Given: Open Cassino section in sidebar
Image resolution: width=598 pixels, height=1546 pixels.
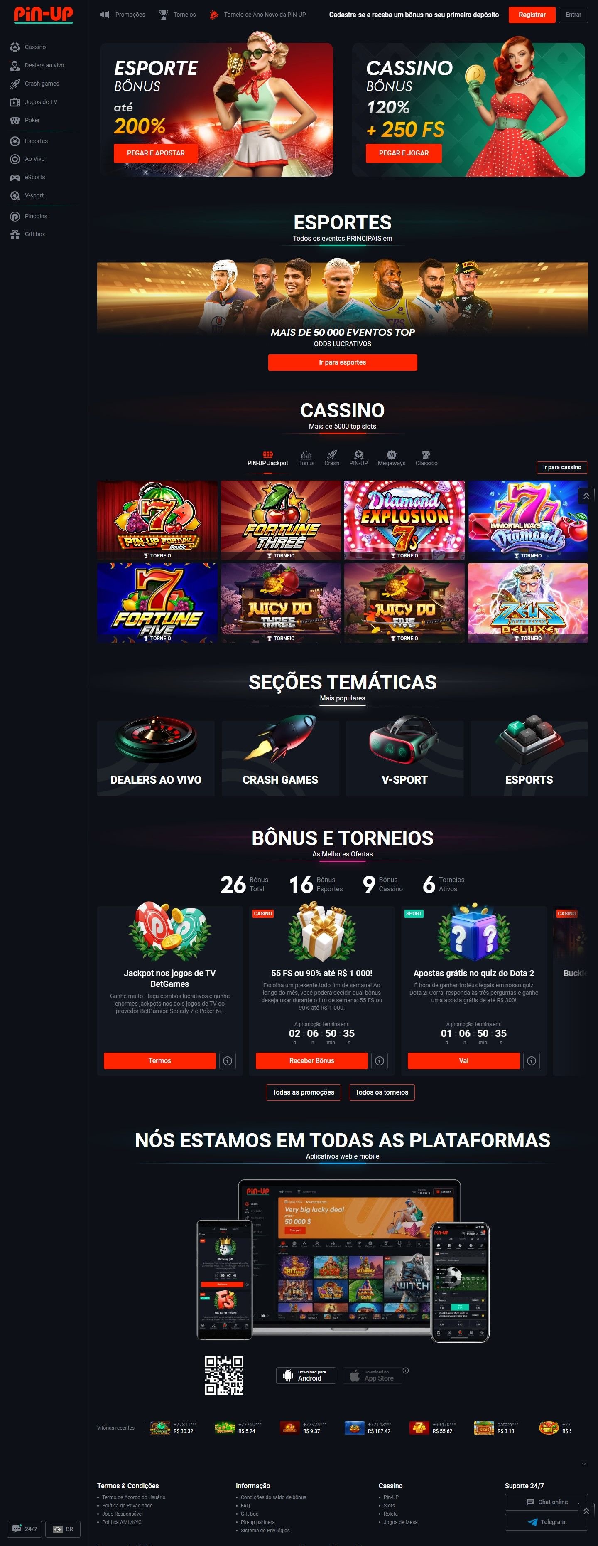Looking at the screenshot, I should click(35, 47).
